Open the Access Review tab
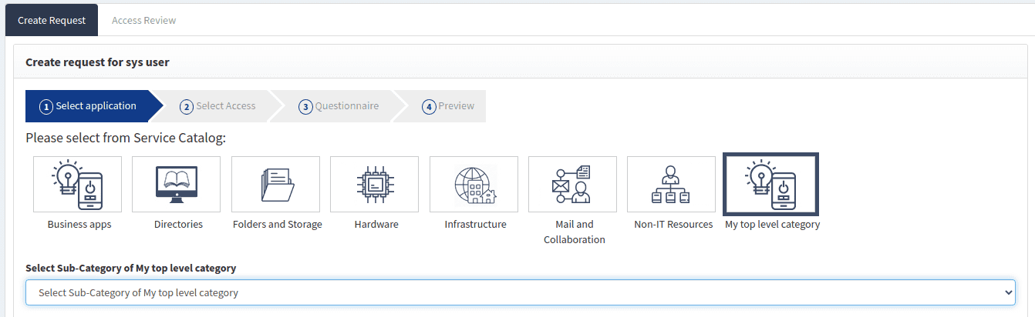This screenshot has height=317, width=1035. pyautogui.click(x=143, y=20)
